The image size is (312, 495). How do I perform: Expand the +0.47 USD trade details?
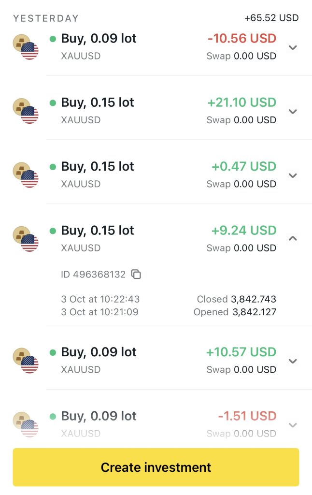click(292, 175)
